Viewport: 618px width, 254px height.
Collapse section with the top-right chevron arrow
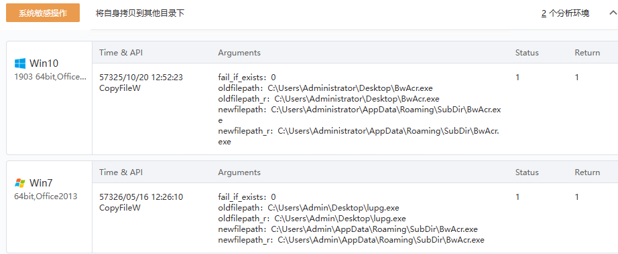coord(613,13)
